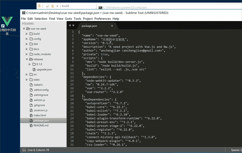Open the Vue desktop shortcut icon

(x=7, y=22)
